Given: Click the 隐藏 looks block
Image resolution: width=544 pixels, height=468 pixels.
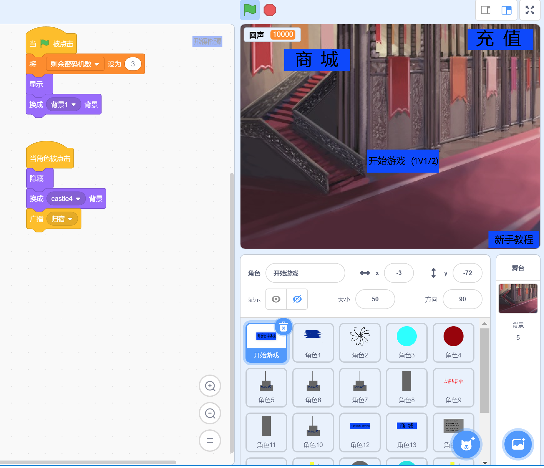Looking at the screenshot, I should [40, 178].
